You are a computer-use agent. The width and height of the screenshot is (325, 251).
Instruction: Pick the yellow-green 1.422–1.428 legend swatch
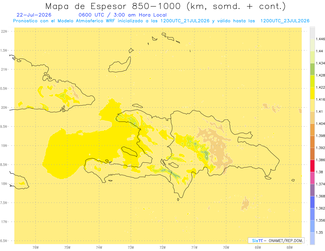(x=312, y=81)
